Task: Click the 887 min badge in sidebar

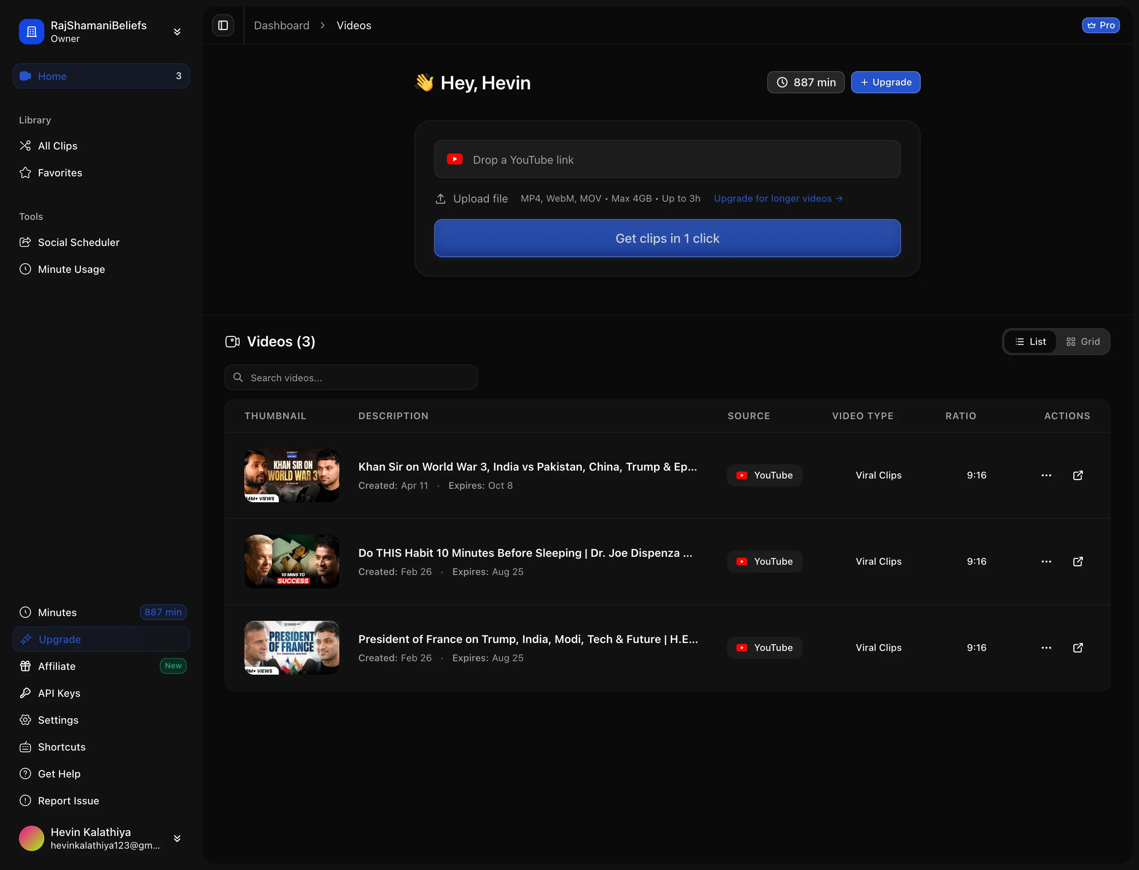Action: point(163,612)
